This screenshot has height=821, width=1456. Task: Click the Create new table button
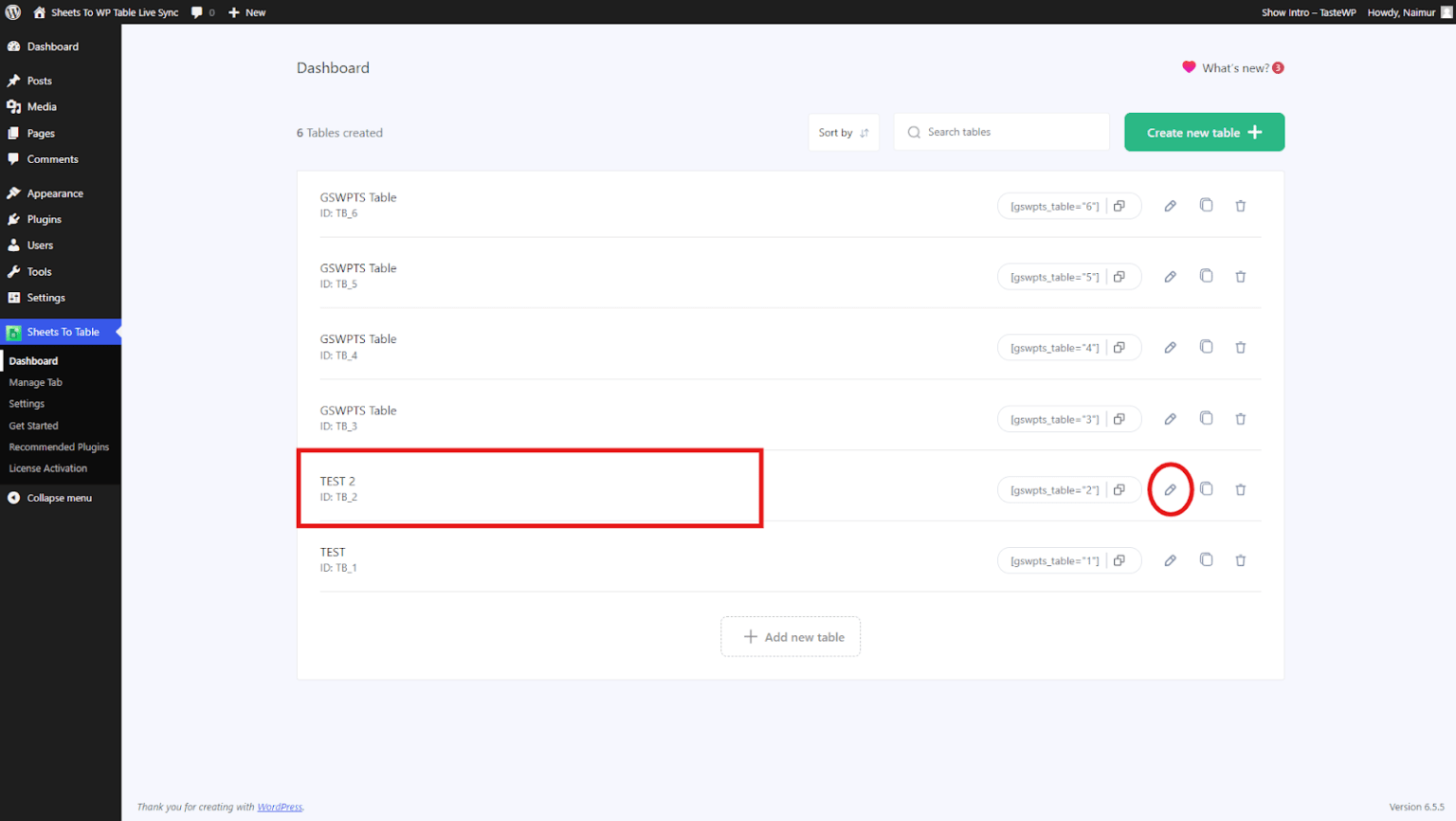(x=1203, y=132)
